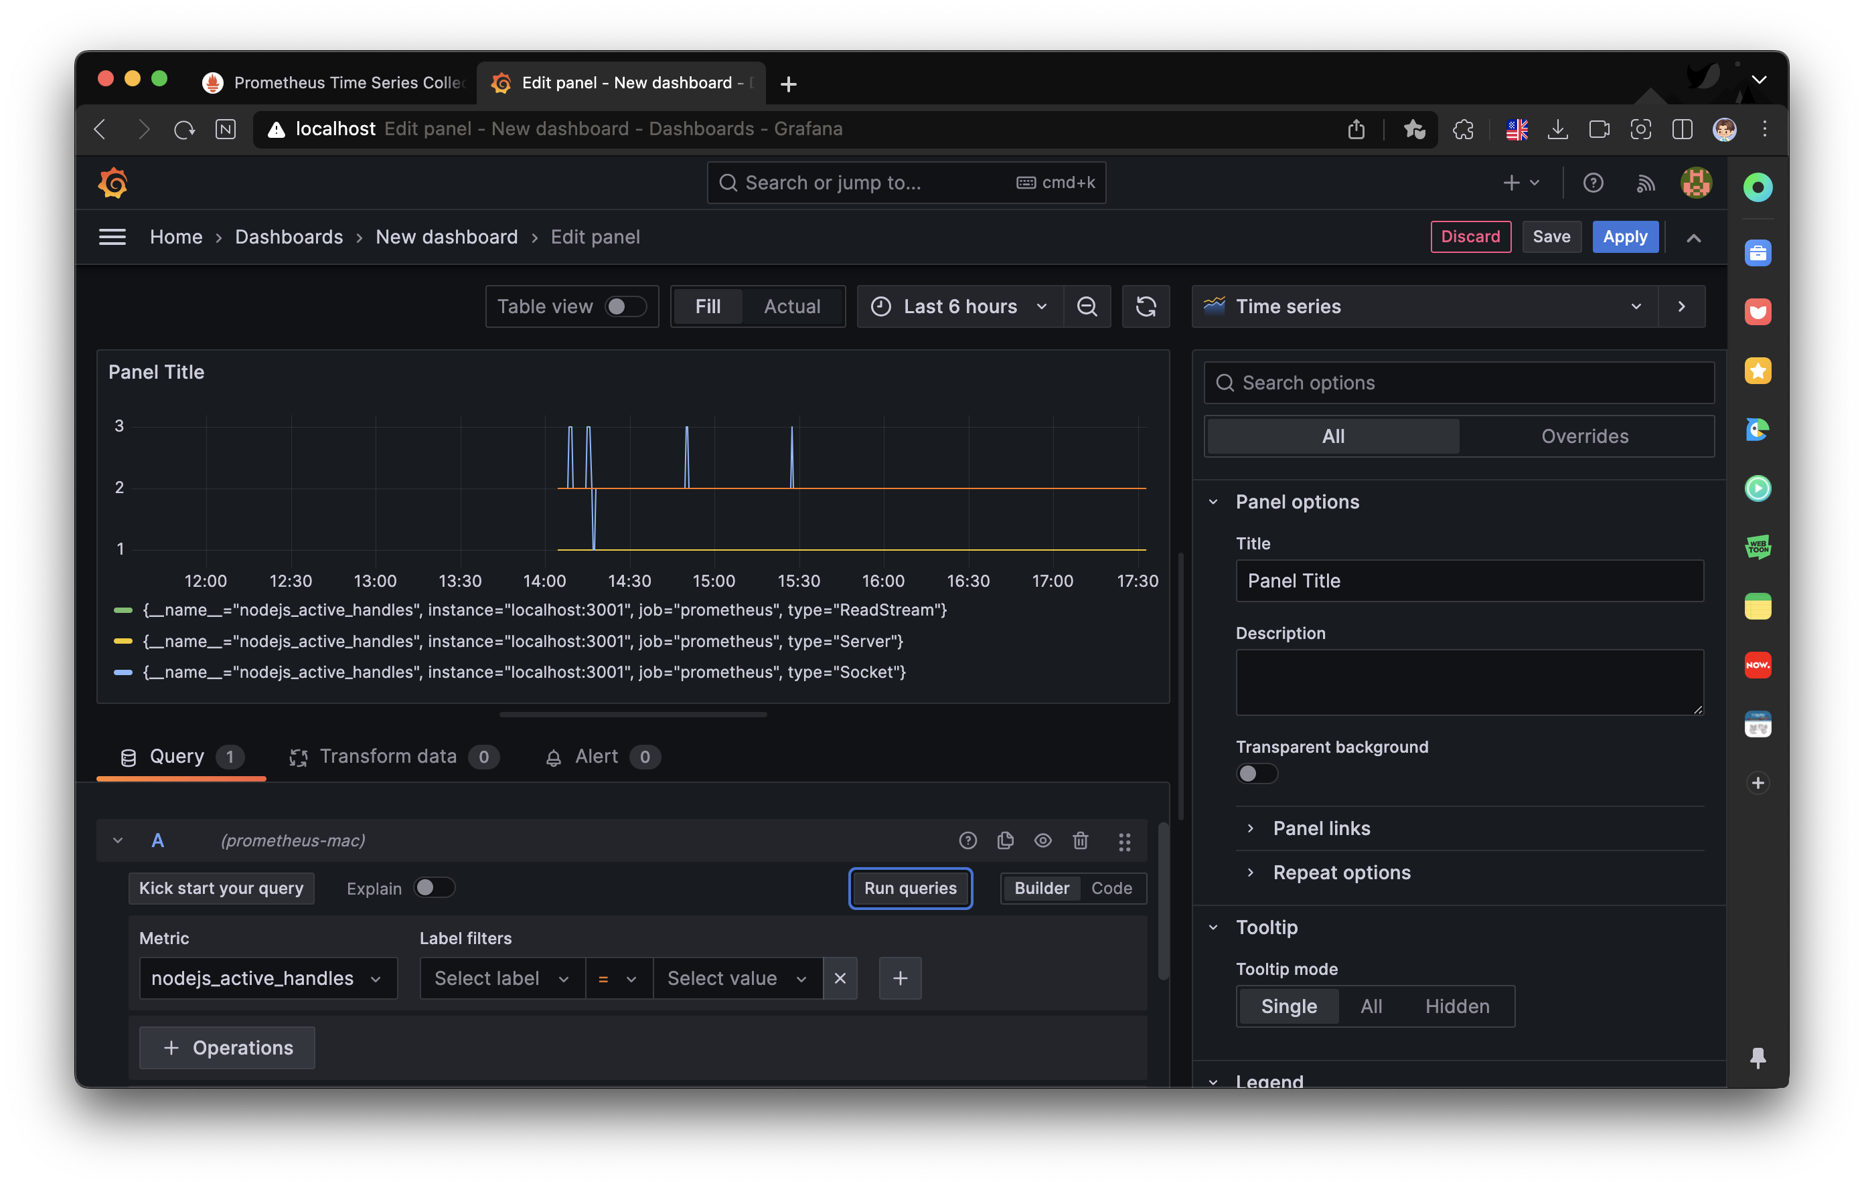Enable the Table view switch
The width and height of the screenshot is (1864, 1187).
[625, 306]
